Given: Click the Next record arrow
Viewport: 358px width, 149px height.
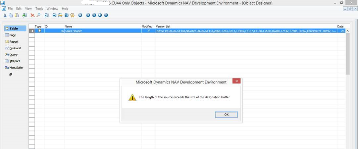Looking at the screenshot, I should [94, 15].
